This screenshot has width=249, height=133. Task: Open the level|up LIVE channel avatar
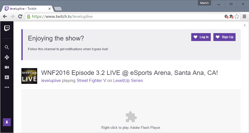[x=29, y=76]
